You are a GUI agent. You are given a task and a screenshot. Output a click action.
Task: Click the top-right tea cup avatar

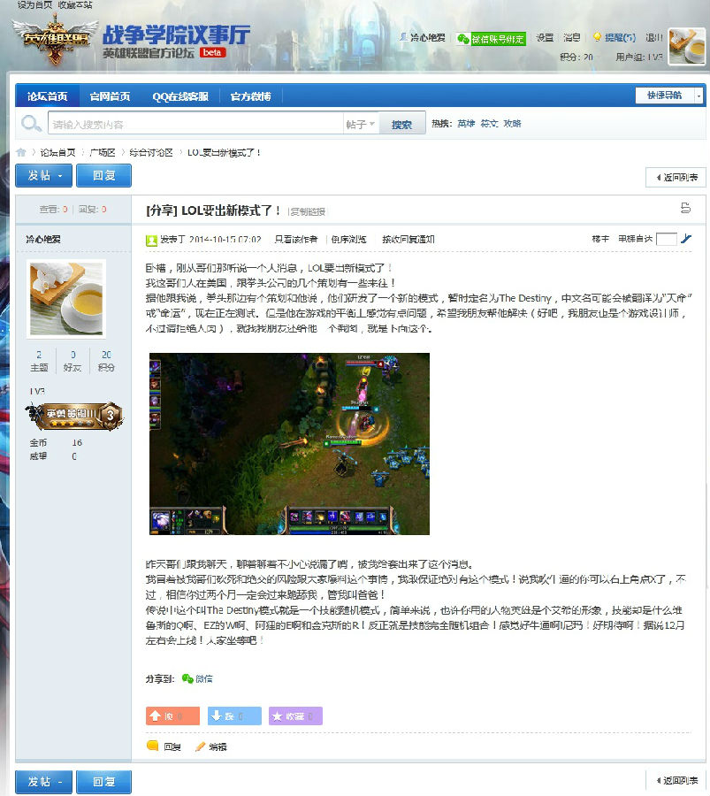[687, 46]
